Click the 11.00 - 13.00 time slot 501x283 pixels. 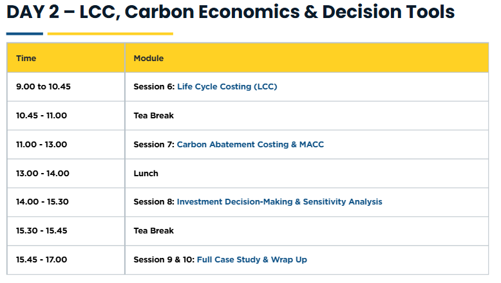point(41,145)
